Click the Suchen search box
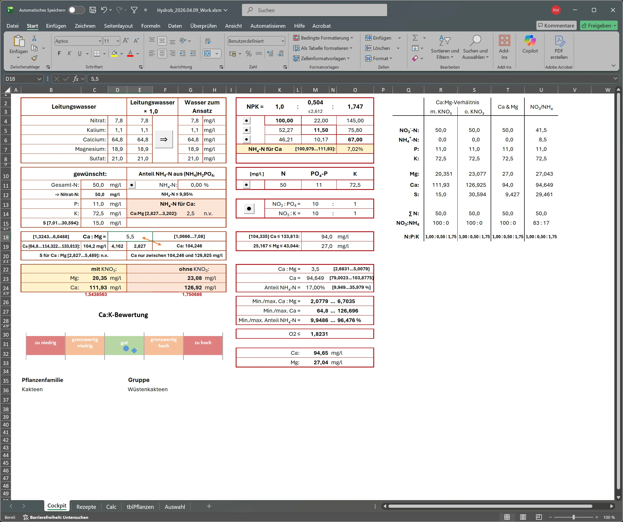This screenshot has width=623, height=522. coord(315,10)
